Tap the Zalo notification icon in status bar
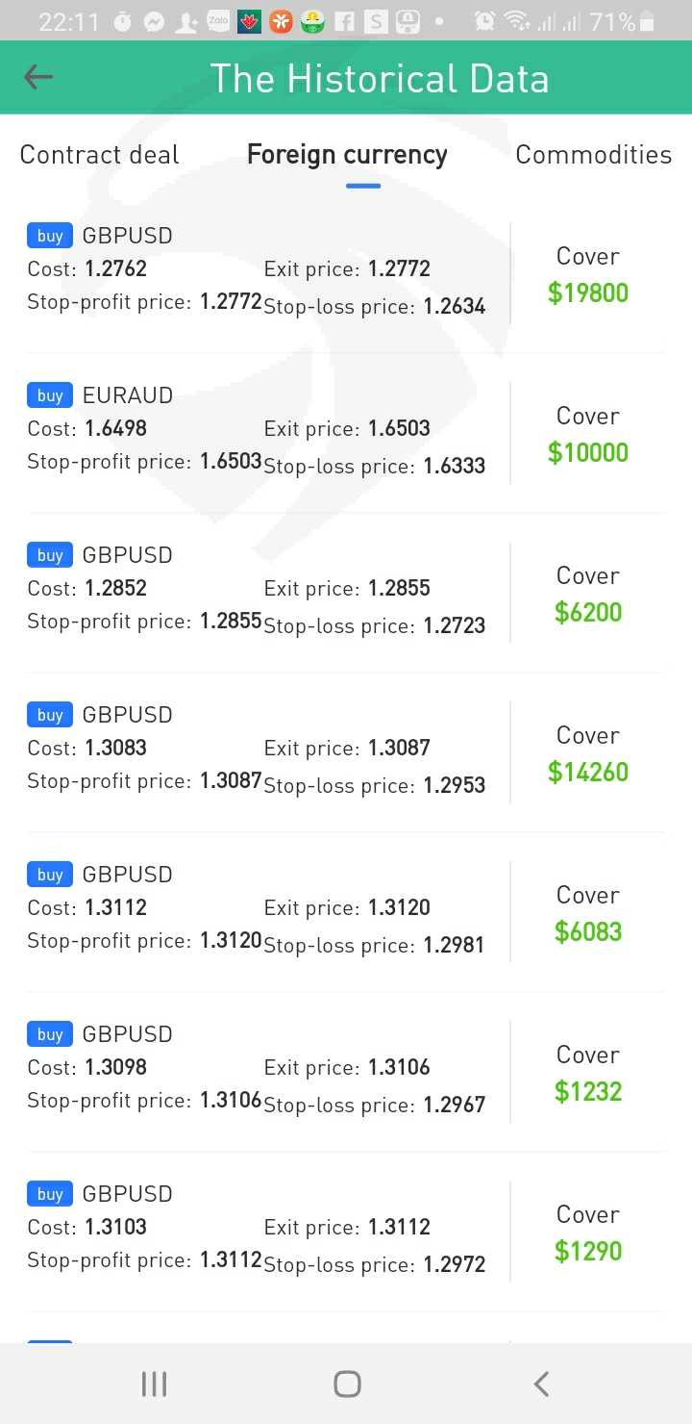The width and height of the screenshot is (692, 1424). [x=218, y=21]
